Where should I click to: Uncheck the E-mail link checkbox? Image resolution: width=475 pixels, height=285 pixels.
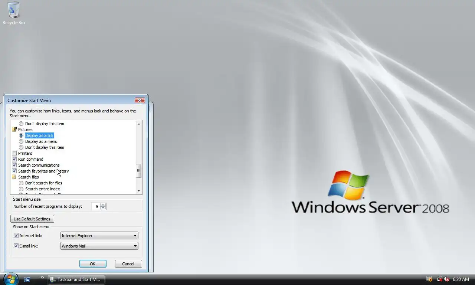(x=16, y=246)
